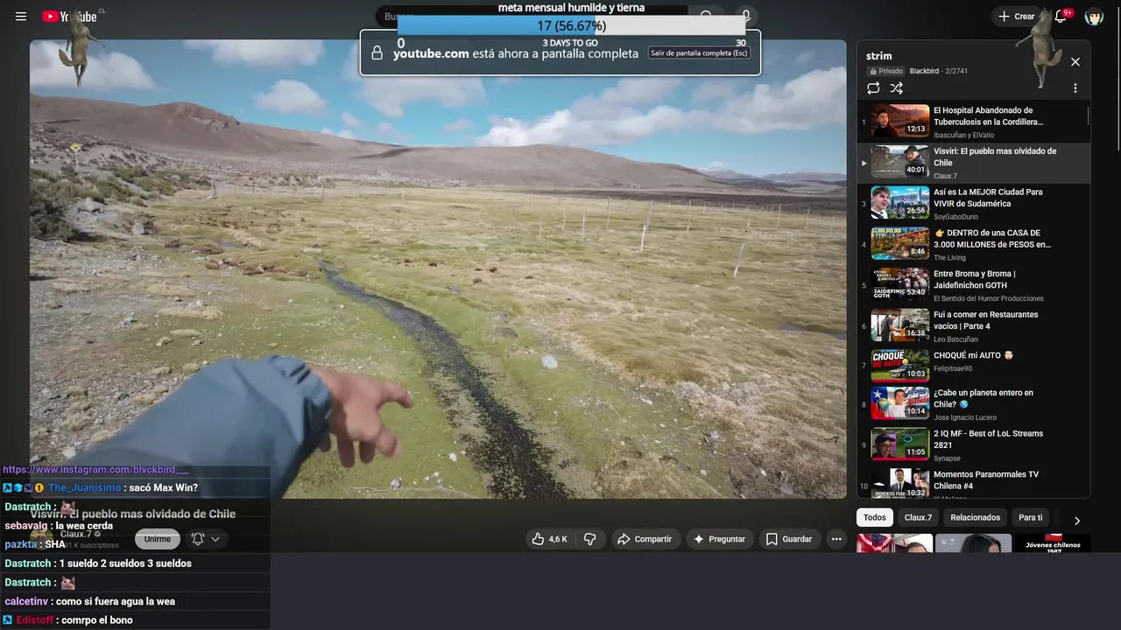Click the lock icon in fullscreen notice
1121x630 pixels.
pos(377,53)
